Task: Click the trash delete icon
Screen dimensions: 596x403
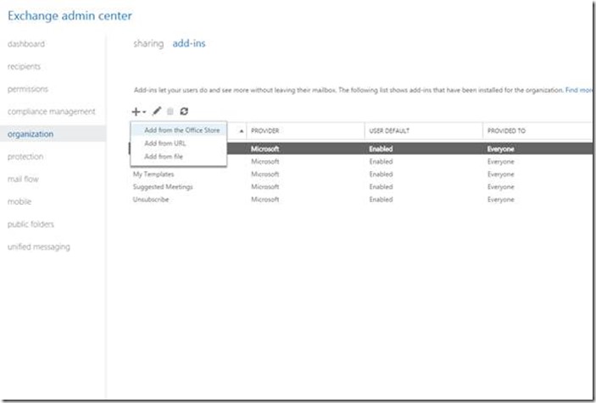Action: point(170,111)
